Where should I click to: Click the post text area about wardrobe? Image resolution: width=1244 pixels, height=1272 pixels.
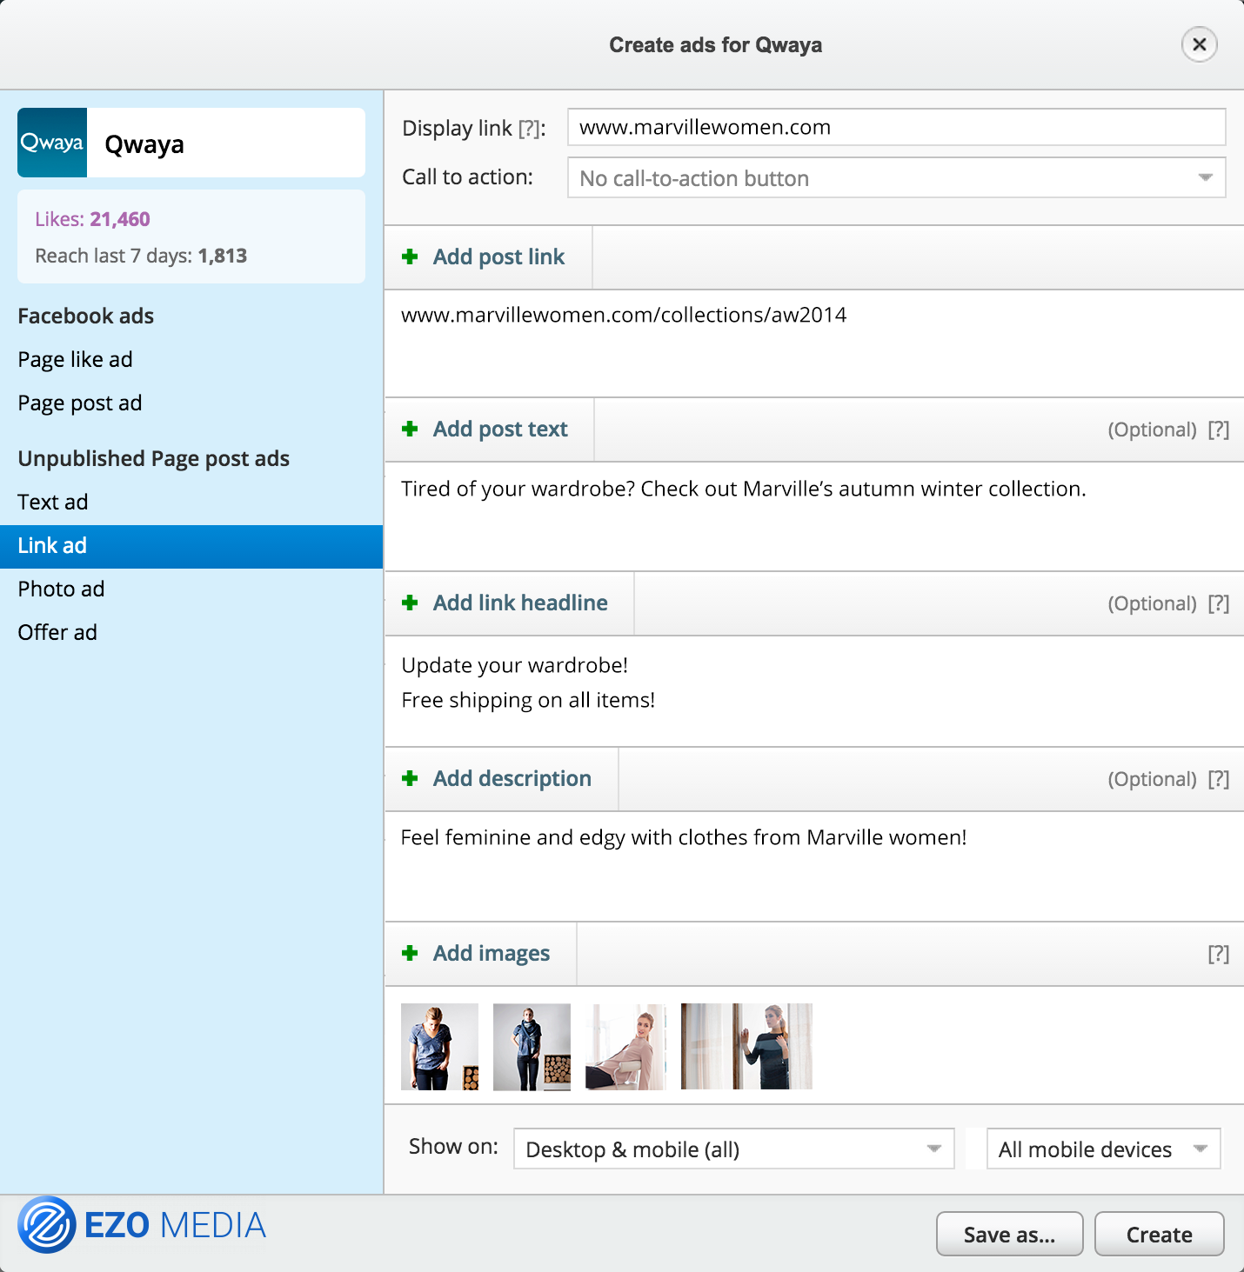814,516
